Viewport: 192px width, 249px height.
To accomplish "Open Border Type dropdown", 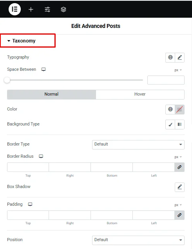I will click(138, 144).
